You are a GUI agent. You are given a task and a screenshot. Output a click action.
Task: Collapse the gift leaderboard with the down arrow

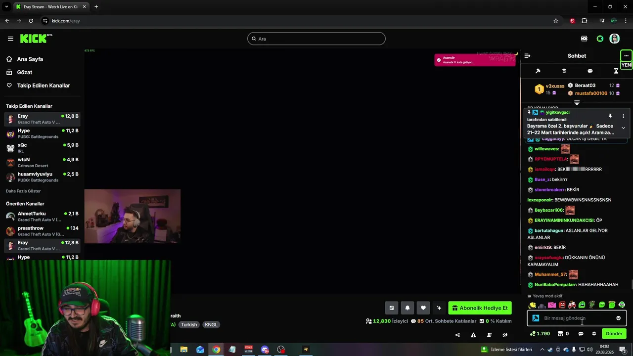pos(577,102)
